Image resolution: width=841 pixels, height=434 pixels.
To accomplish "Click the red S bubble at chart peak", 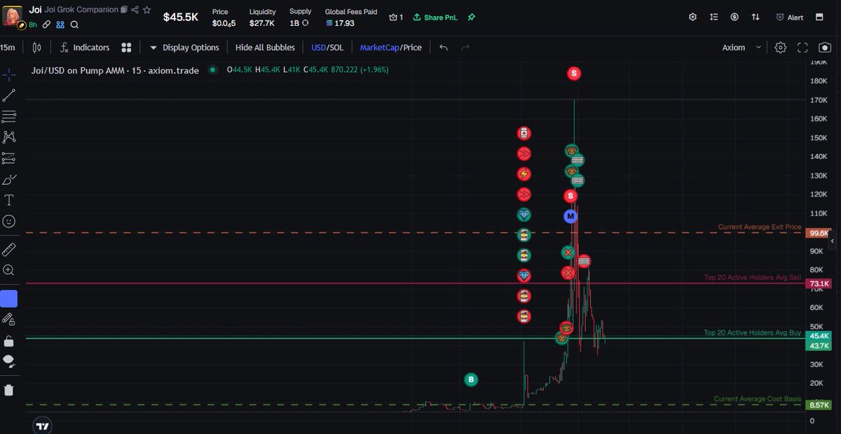I will (x=574, y=73).
